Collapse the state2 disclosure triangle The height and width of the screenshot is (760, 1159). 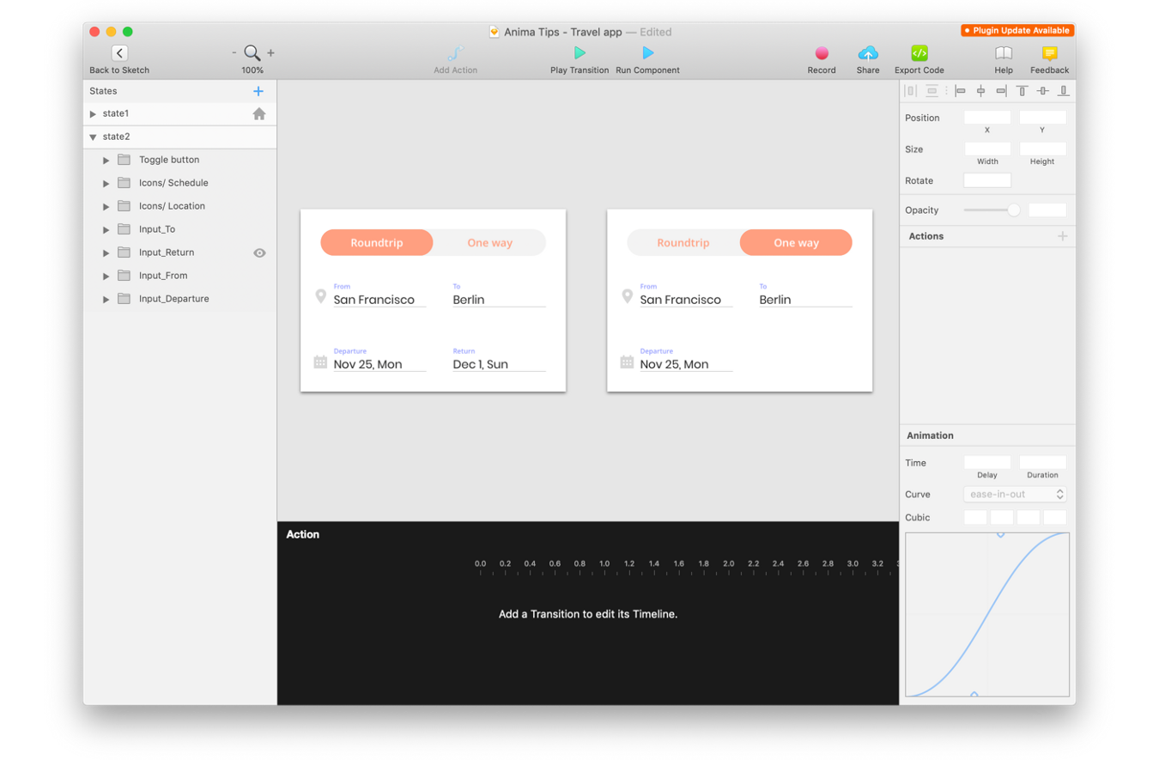point(93,137)
